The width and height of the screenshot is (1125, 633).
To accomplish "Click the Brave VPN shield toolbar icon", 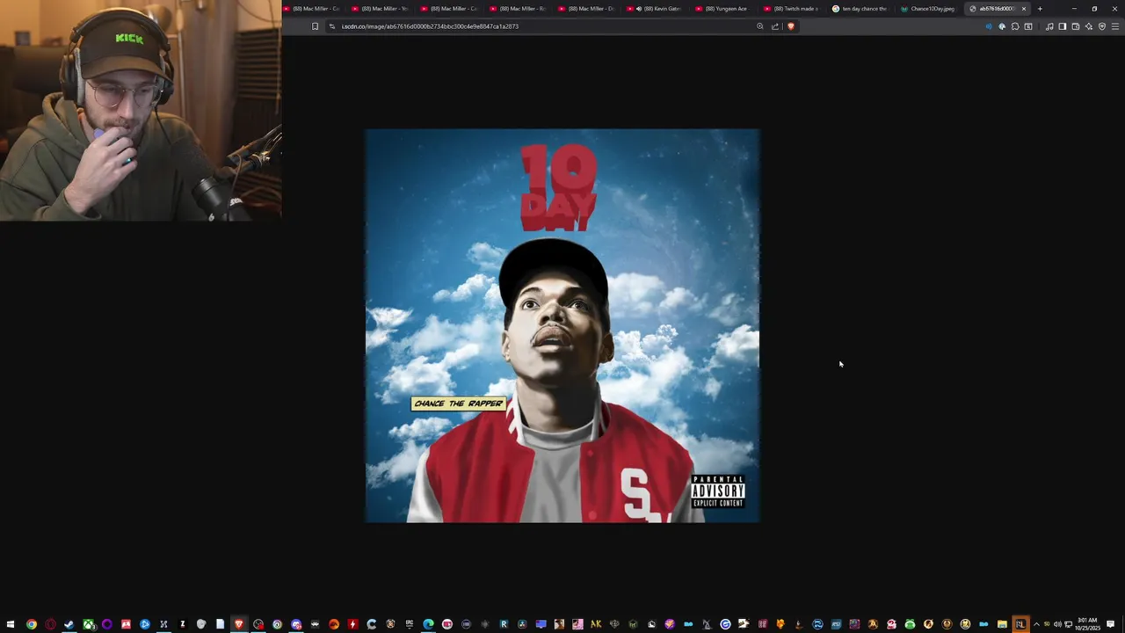I will 1102,26.
